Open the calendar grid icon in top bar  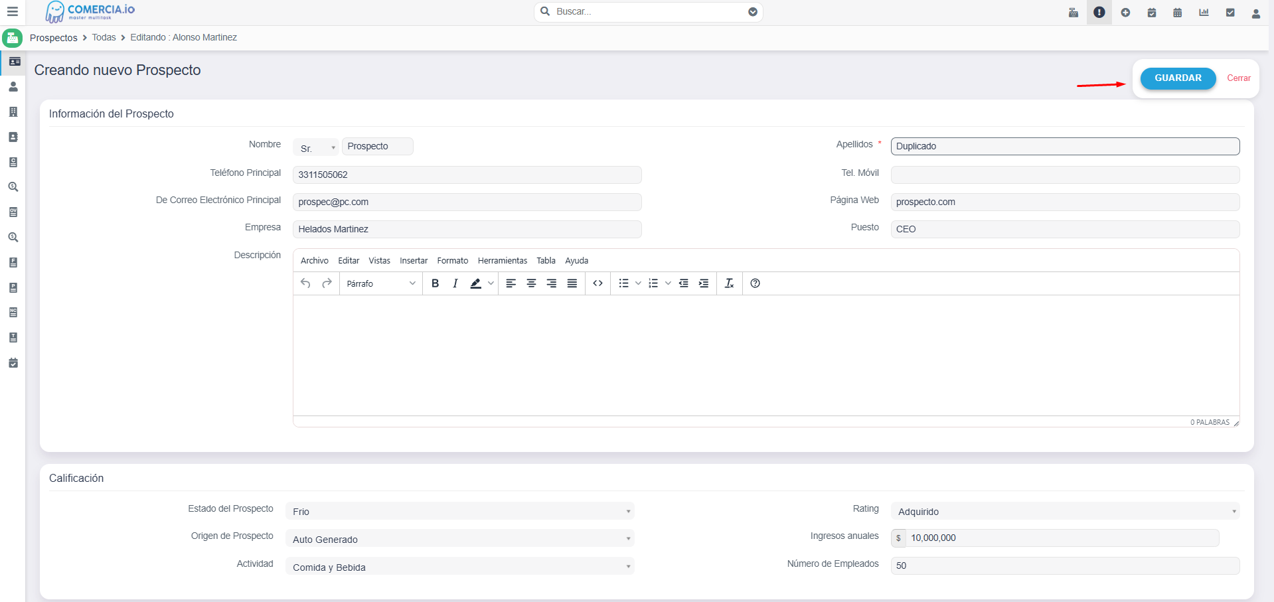pyautogui.click(x=1178, y=13)
